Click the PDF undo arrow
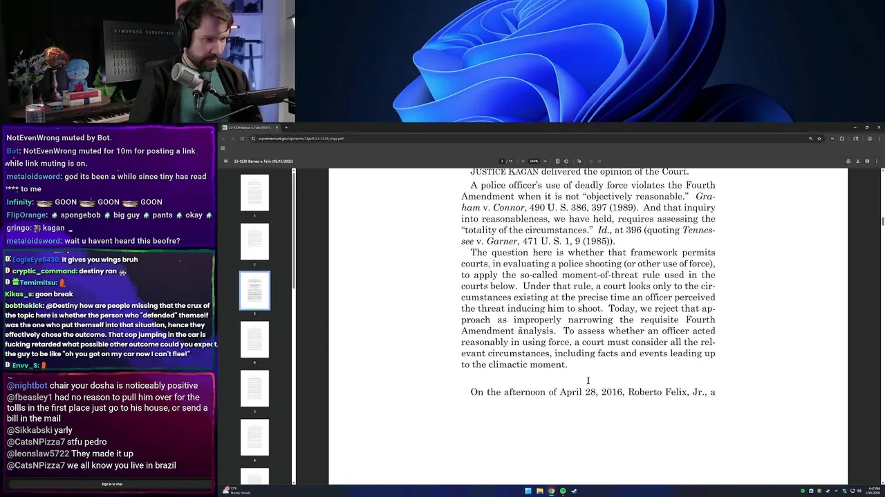885x497 pixels. click(x=591, y=162)
